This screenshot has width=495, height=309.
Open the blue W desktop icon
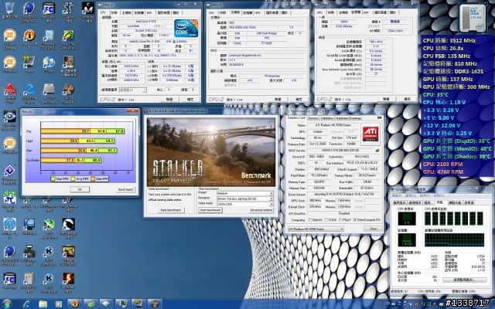pos(10,224)
